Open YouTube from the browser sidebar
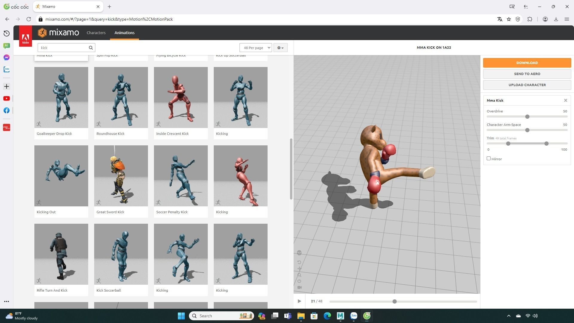Screen dimensions: 574x323 point(7,99)
